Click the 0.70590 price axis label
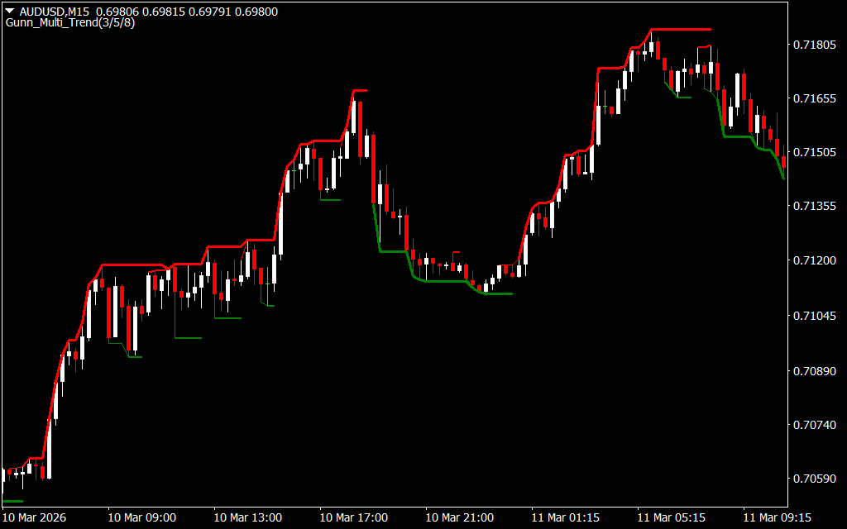The width and height of the screenshot is (847, 529). pos(814,479)
